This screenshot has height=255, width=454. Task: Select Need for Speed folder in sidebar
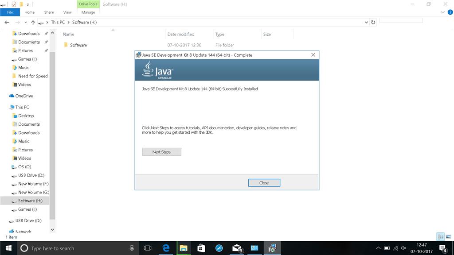(x=33, y=76)
